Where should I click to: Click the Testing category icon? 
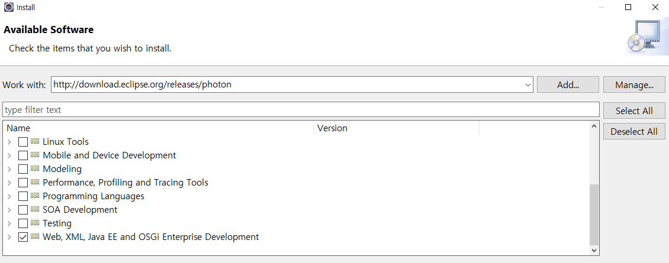(x=35, y=223)
